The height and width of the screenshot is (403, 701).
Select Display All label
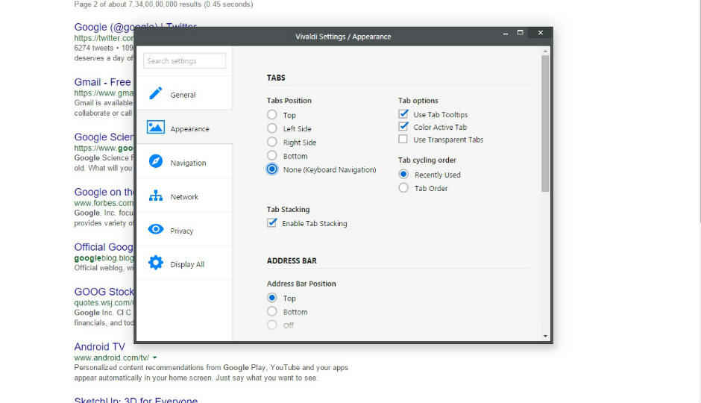click(x=187, y=264)
